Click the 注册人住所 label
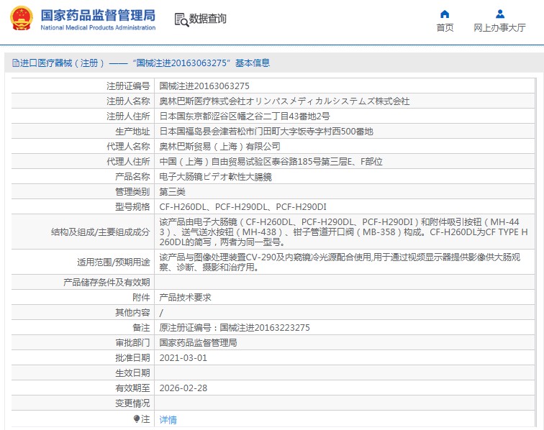The width and height of the screenshot is (544, 430). point(128,116)
